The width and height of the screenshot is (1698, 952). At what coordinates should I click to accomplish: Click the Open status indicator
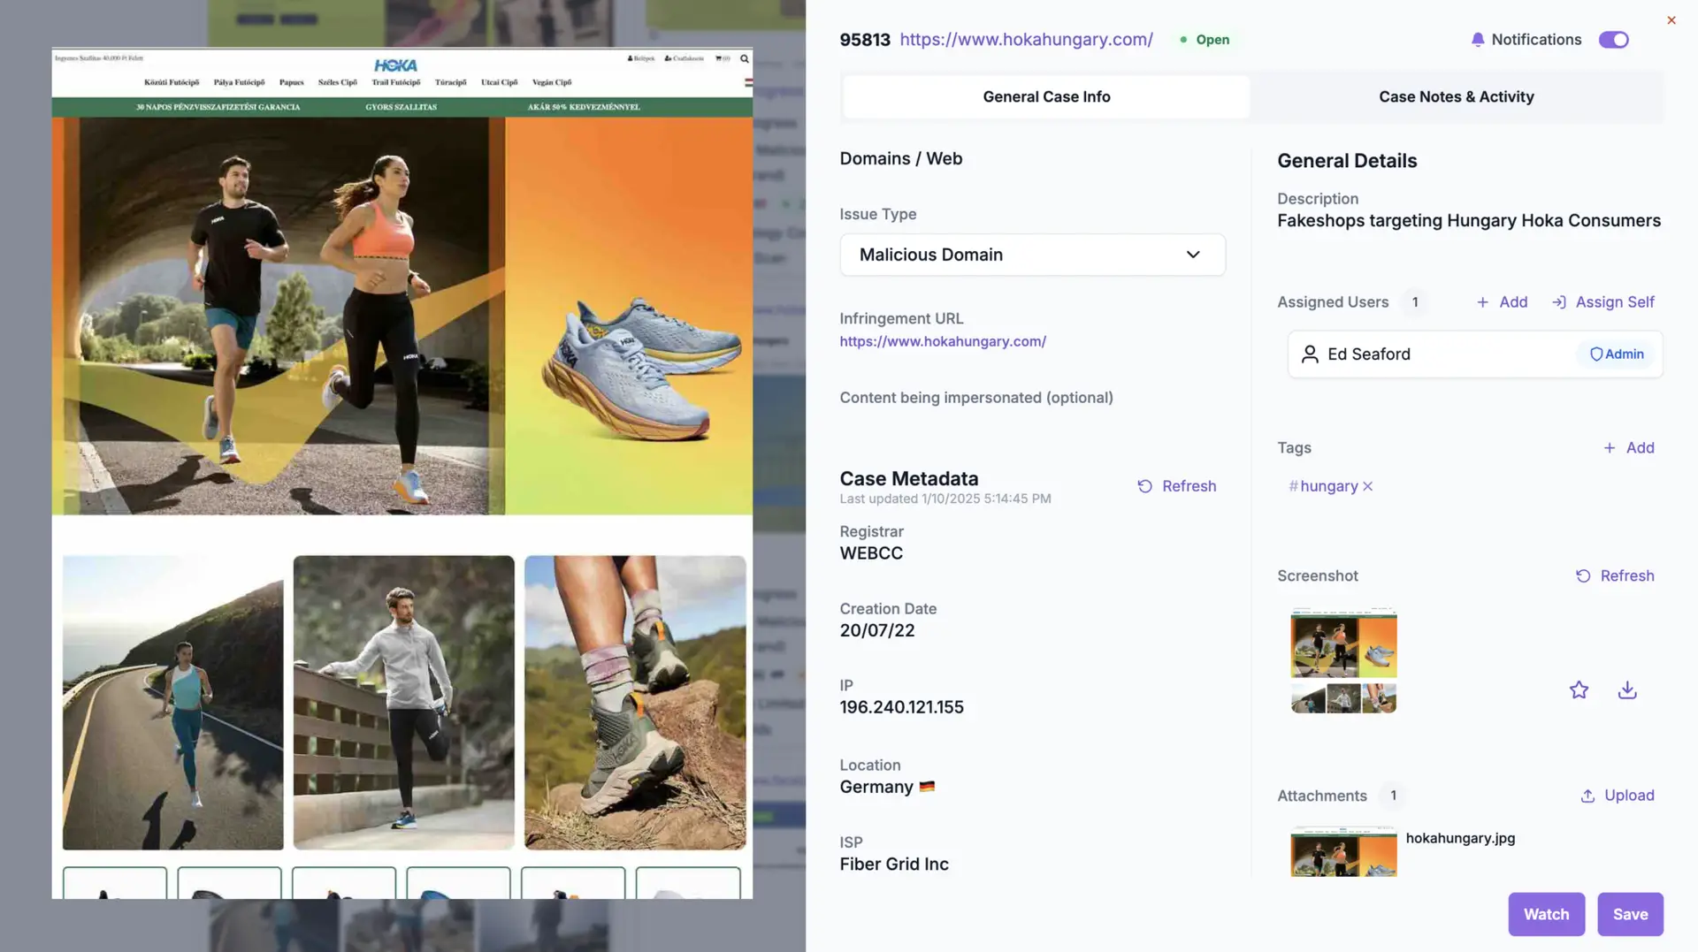point(1205,40)
